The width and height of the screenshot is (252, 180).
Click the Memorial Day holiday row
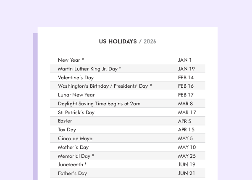coord(76,156)
